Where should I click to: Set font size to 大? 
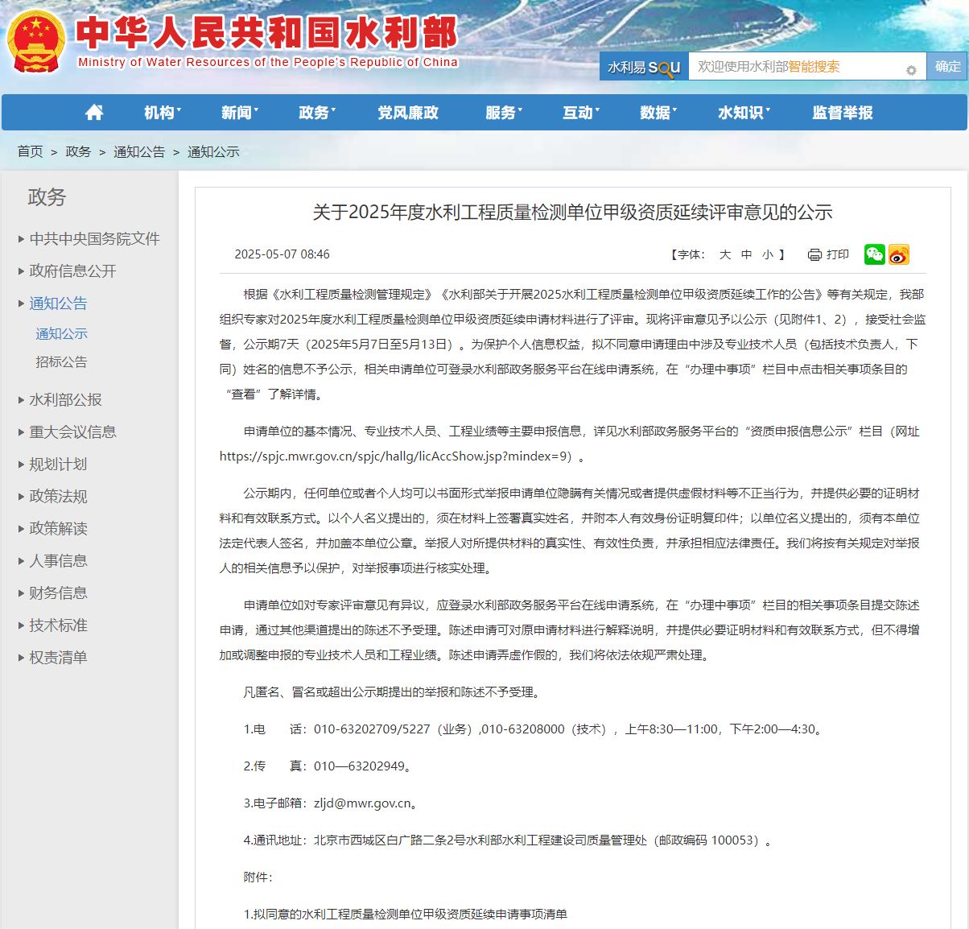click(725, 254)
